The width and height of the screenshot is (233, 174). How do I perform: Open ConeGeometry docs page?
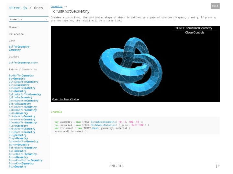(x=18, y=91)
